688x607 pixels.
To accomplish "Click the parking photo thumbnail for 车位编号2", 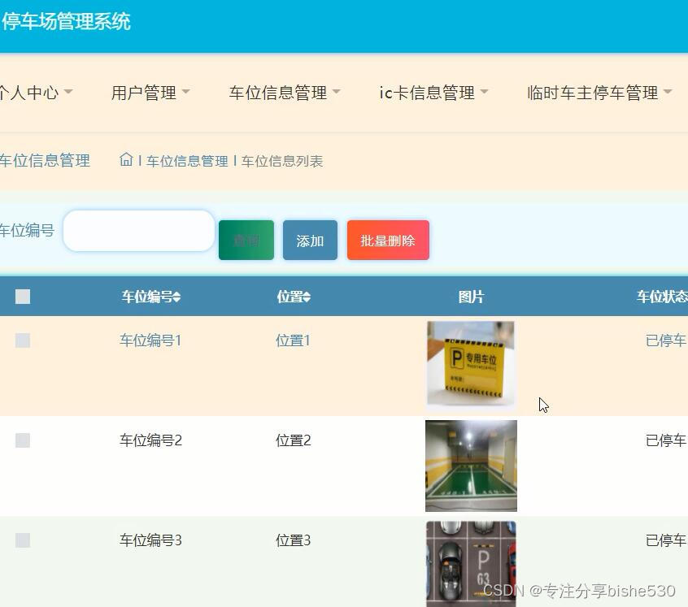I will click(470, 466).
